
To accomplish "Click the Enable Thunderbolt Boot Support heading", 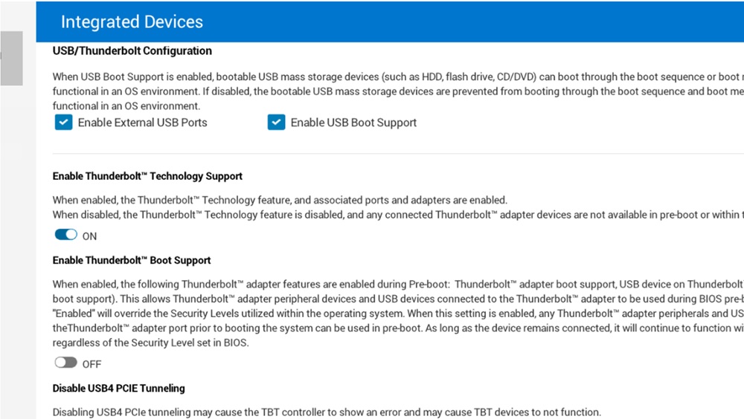I will pyautogui.click(x=132, y=261).
